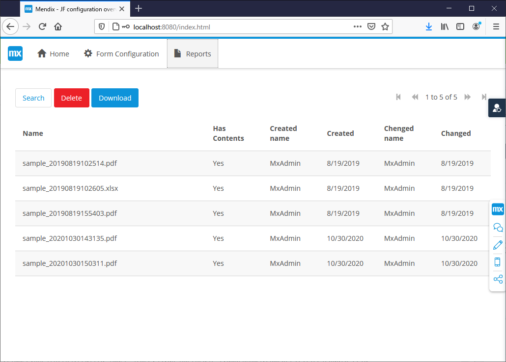Open the mobile device preview icon
The image size is (506, 362).
click(498, 261)
